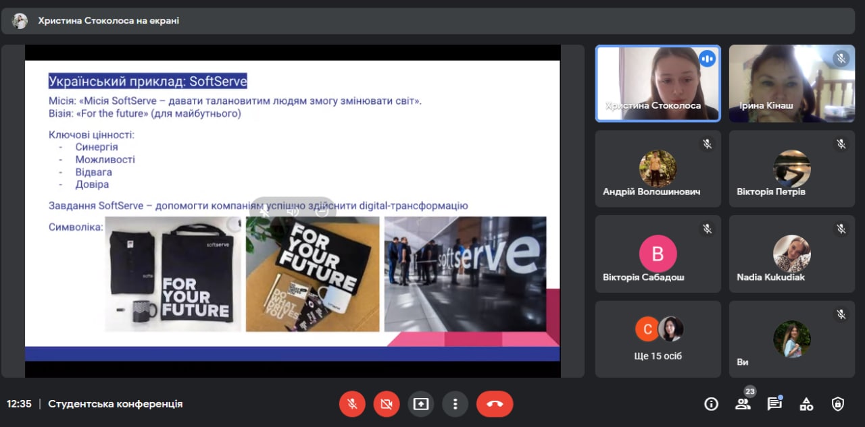Click the muted mic icon on Вікторія Петрів's tile
The width and height of the screenshot is (865, 427).
click(x=841, y=144)
